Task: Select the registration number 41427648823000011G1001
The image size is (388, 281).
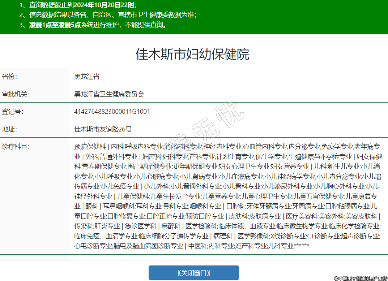Action: pyautogui.click(x=112, y=112)
